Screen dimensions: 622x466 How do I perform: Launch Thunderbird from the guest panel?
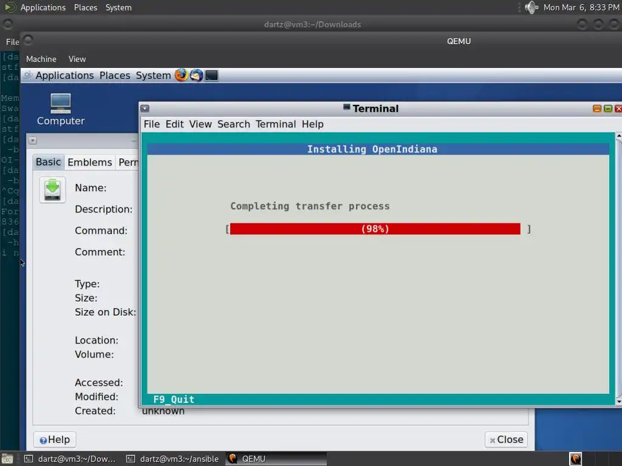196,75
